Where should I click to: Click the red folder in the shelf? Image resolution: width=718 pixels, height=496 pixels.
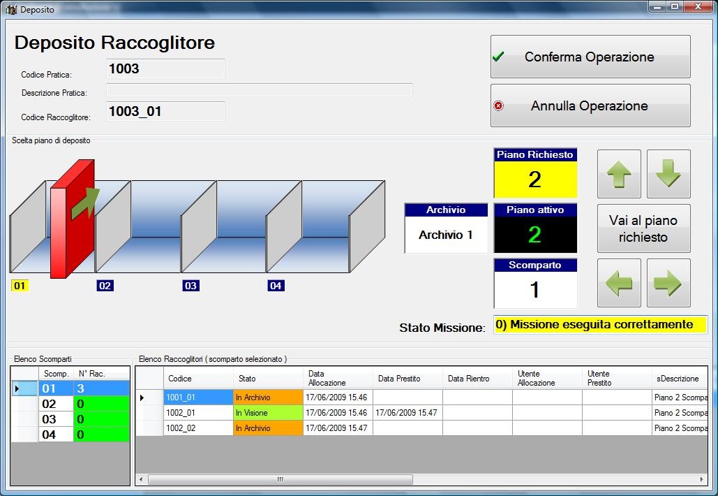click(x=73, y=219)
